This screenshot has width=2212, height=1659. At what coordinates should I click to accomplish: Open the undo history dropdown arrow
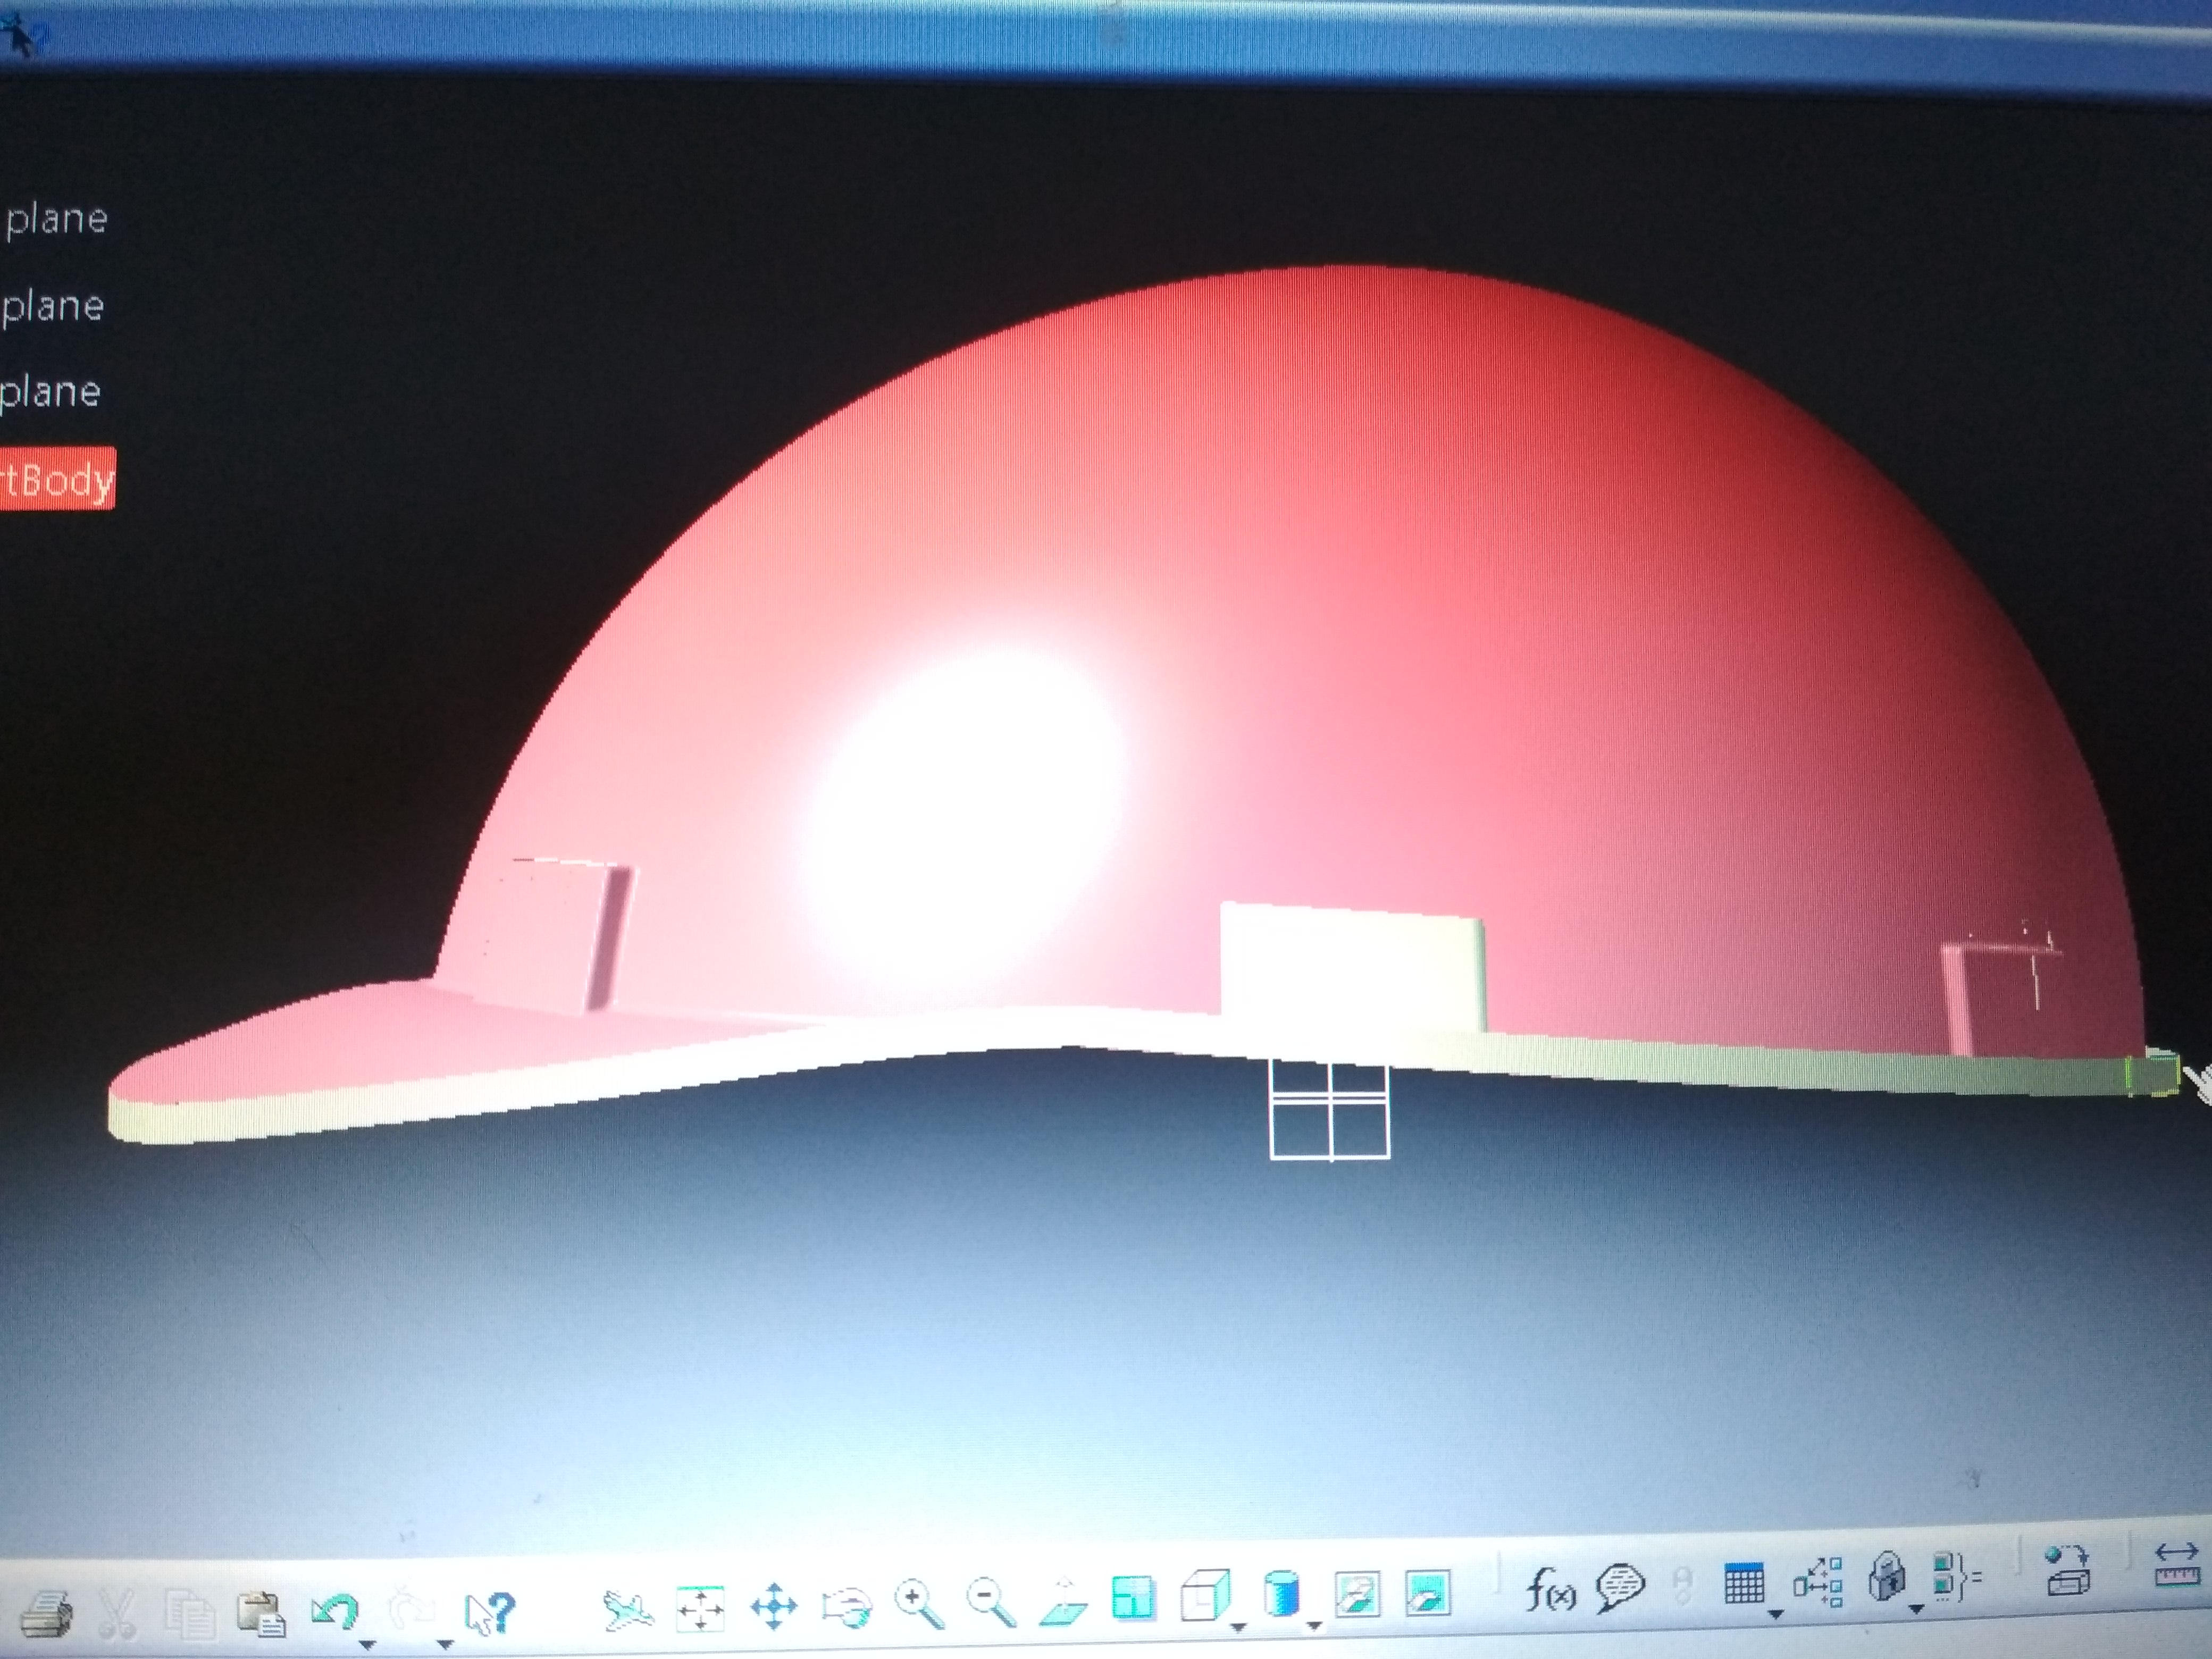point(367,1644)
